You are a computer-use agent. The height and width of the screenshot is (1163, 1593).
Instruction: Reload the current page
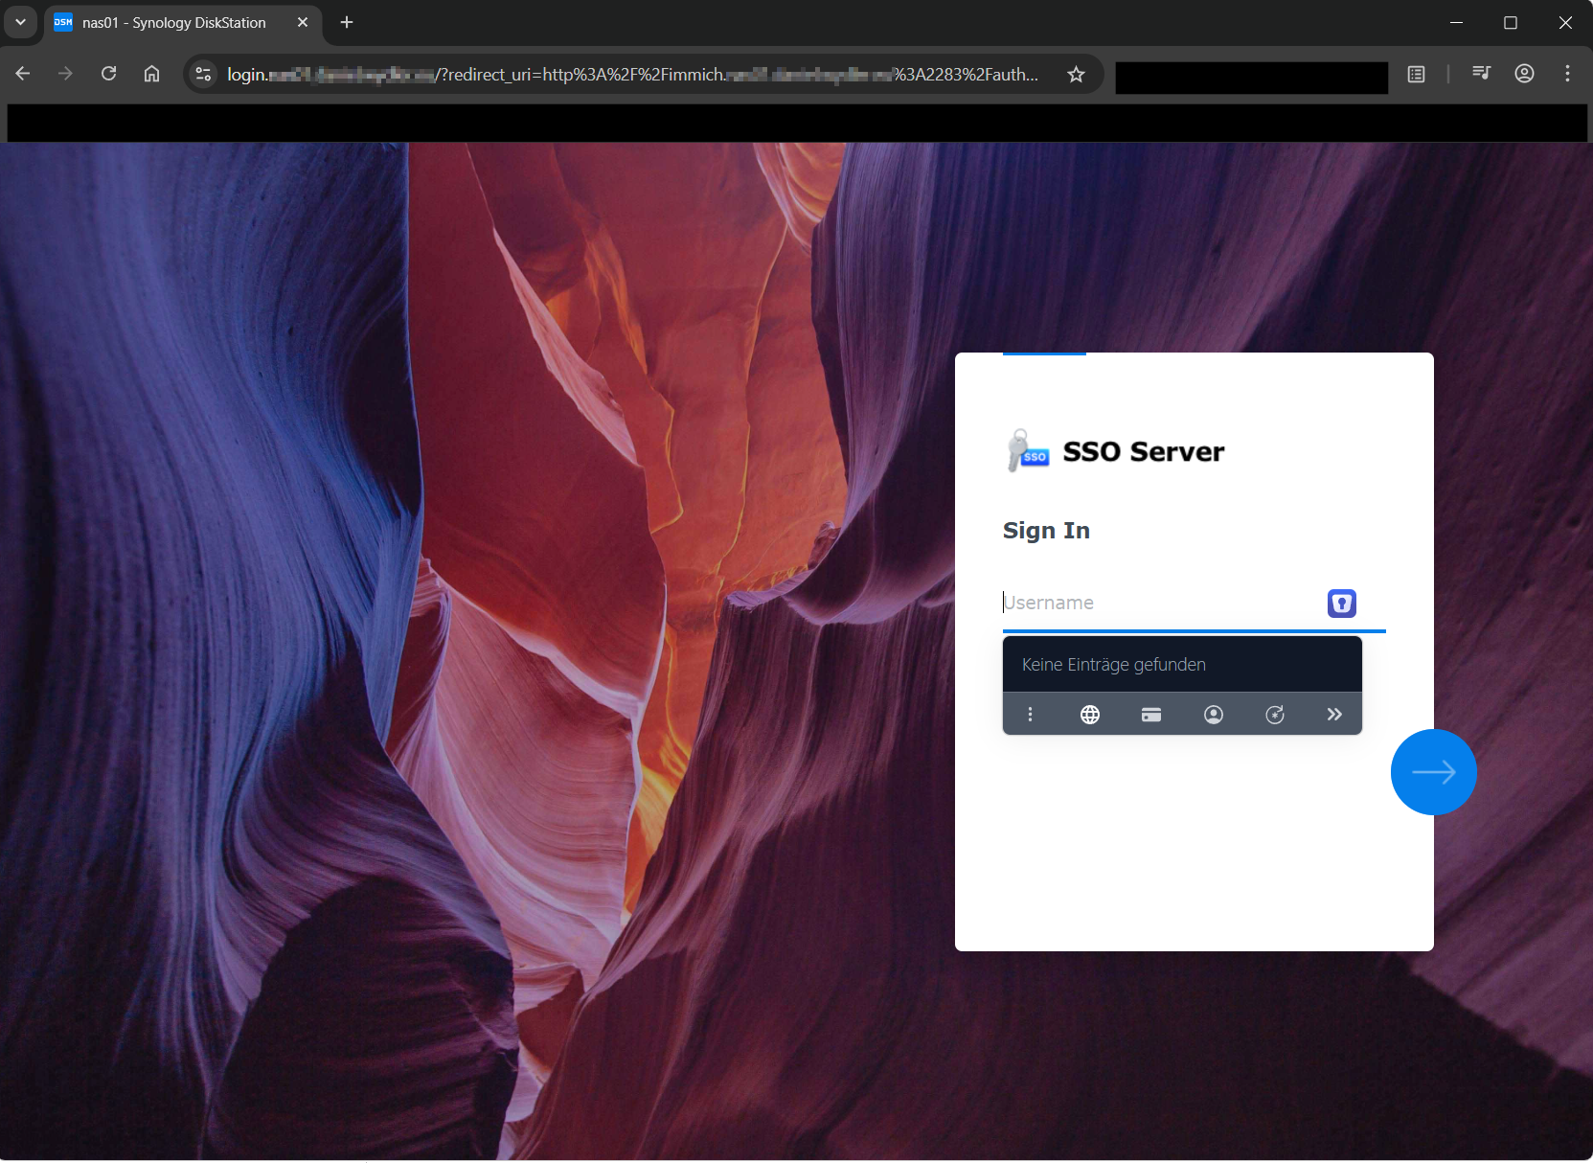108,74
